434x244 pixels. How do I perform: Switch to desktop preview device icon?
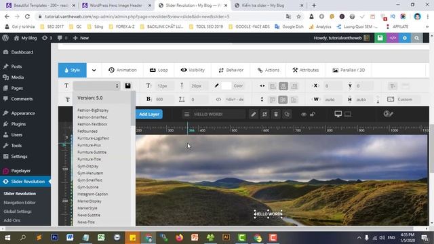tap(338, 114)
